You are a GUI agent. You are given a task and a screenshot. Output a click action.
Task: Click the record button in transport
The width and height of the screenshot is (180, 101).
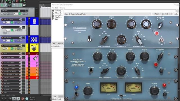[x=22, y=98]
